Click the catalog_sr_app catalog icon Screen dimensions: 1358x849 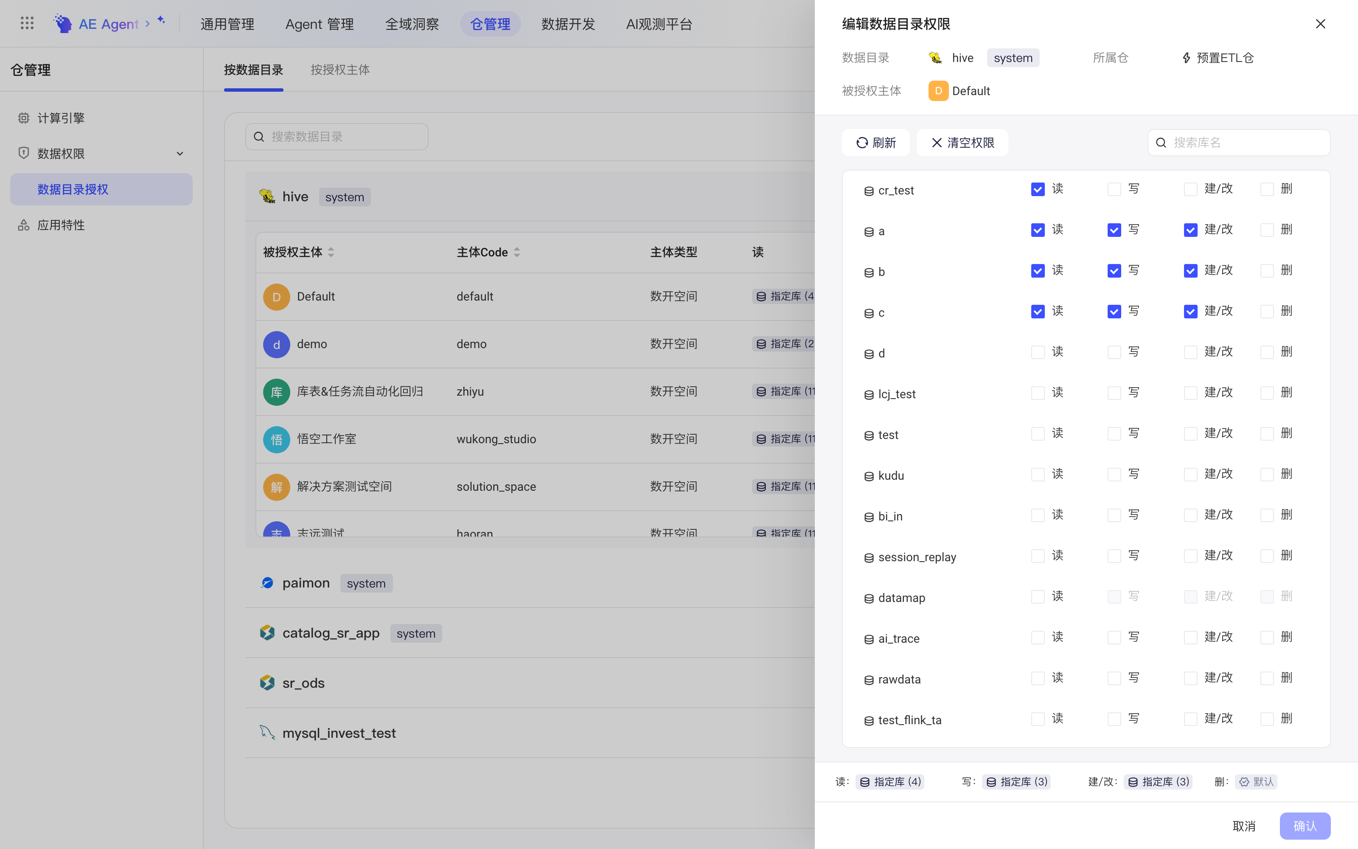pos(267,633)
